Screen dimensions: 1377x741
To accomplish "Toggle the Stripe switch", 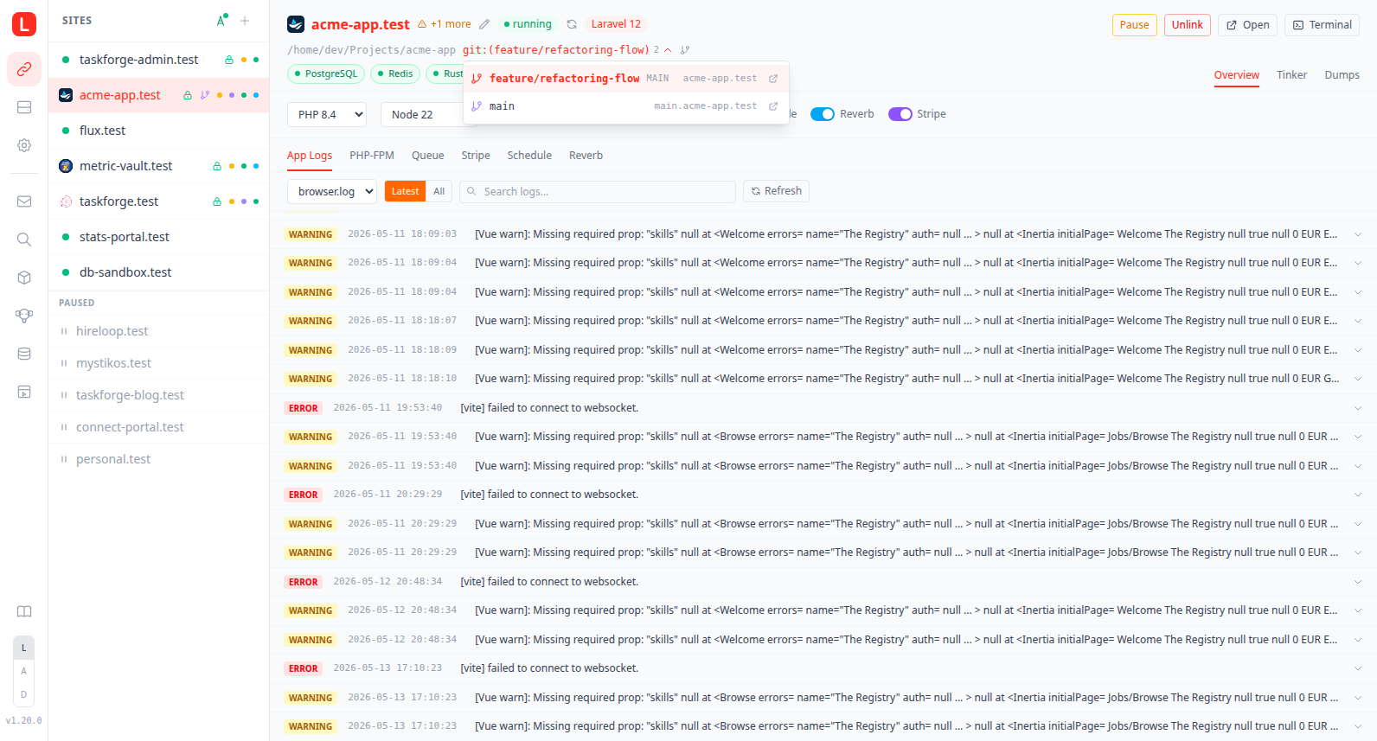I will coord(900,114).
